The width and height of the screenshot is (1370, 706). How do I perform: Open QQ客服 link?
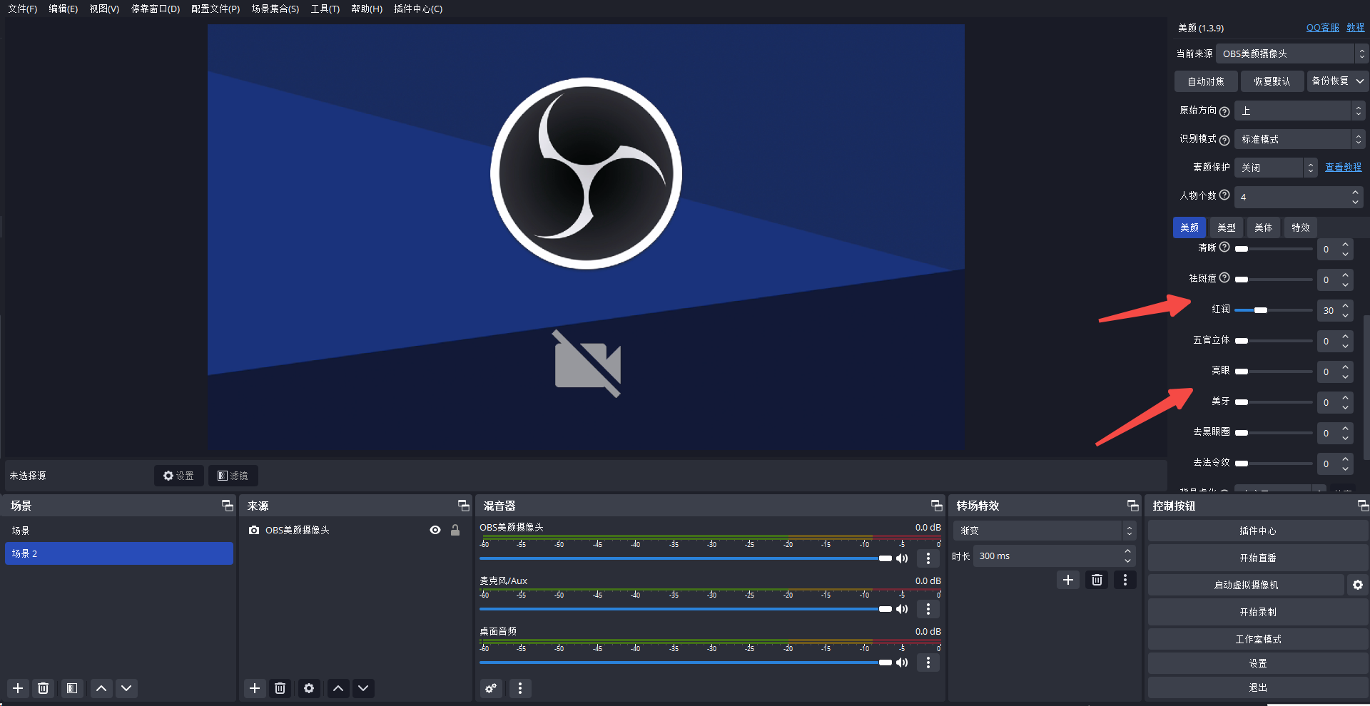tap(1322, 28)
